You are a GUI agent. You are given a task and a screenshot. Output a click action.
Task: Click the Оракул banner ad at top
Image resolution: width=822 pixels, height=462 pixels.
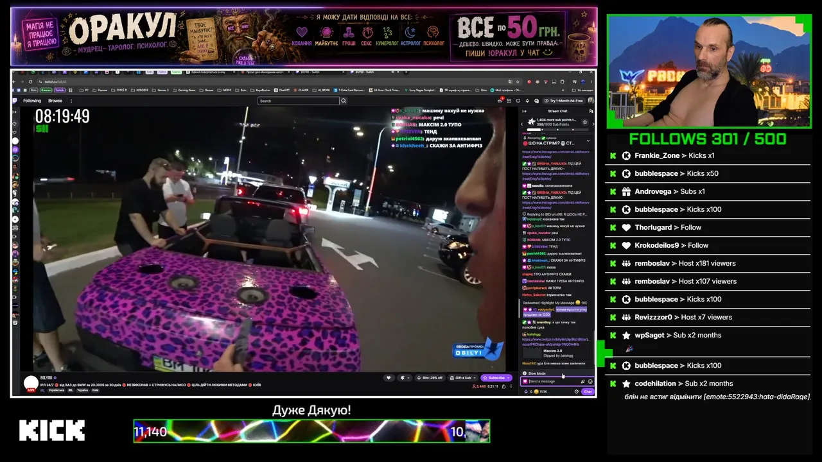point(304,37)
